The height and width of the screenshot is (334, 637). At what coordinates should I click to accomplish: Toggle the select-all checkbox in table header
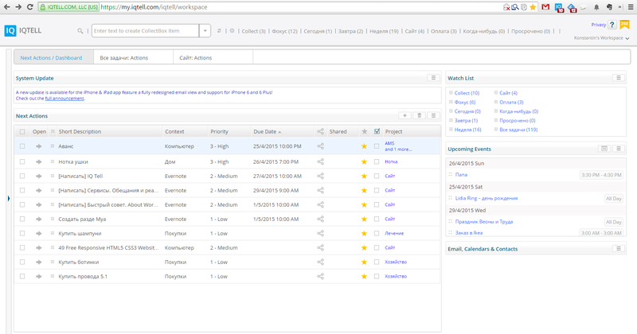pos(22,131)
